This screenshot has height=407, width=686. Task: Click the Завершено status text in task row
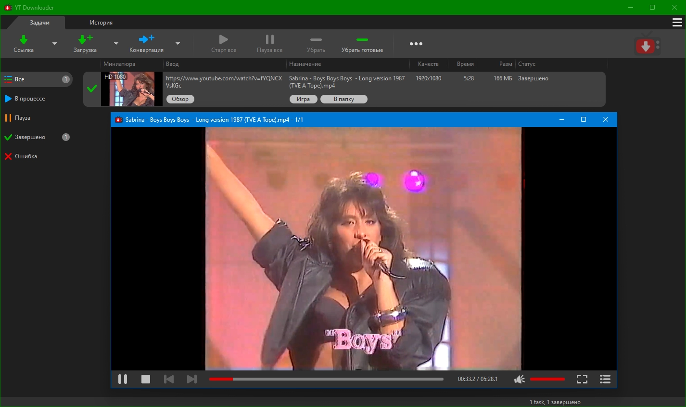[533, 78]
